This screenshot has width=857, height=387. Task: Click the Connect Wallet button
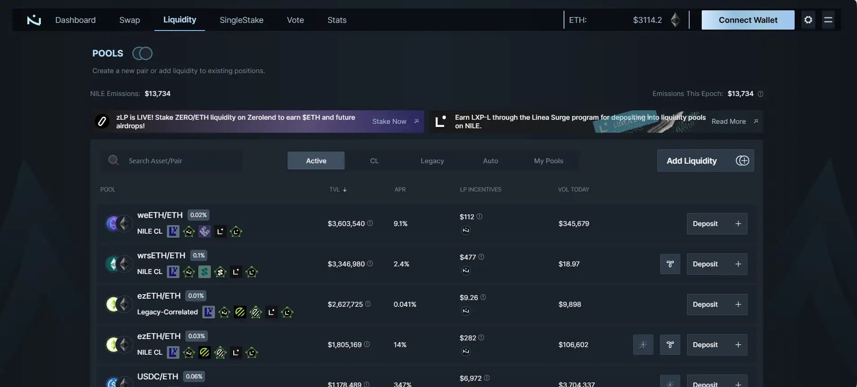point(748,20)
